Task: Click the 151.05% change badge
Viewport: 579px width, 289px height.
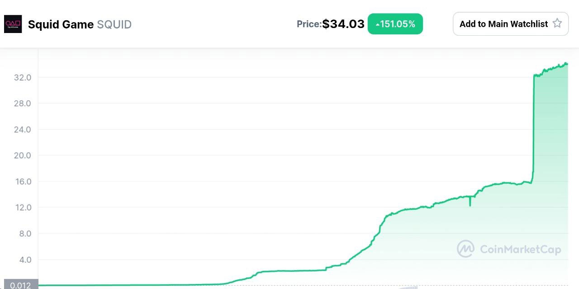Action: 395,24
